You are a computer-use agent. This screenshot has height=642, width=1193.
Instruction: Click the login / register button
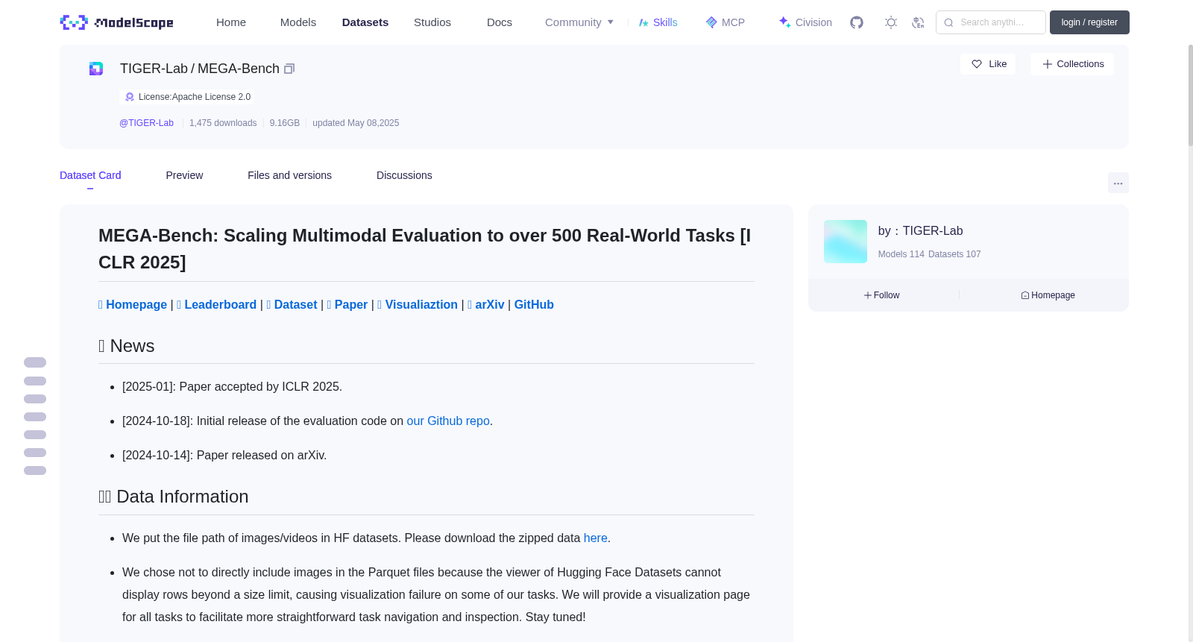click(1089, 22)
